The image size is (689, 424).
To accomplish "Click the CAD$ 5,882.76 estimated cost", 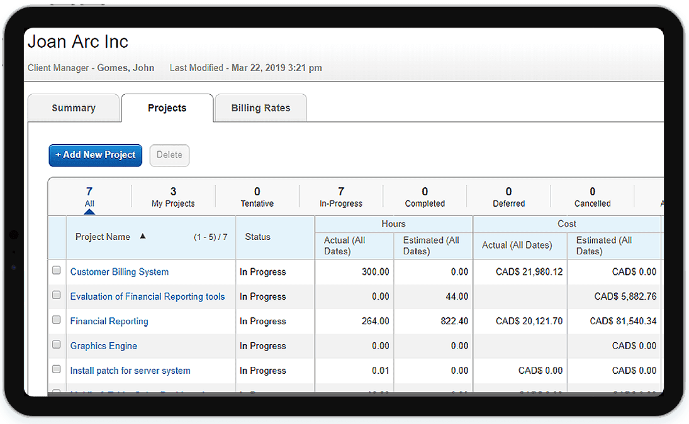I will [625, 296].
